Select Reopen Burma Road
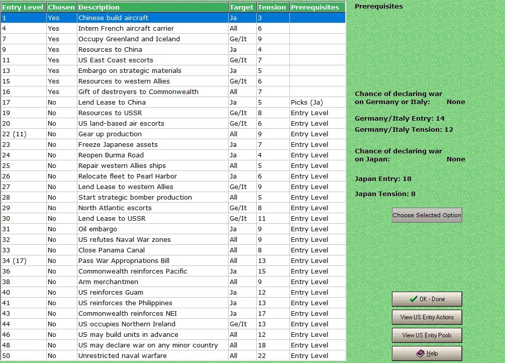Image resolution: width=505 pixels, height=363 pixels. [173, 155]
